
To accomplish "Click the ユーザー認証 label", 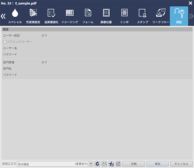I will (12, 36).
